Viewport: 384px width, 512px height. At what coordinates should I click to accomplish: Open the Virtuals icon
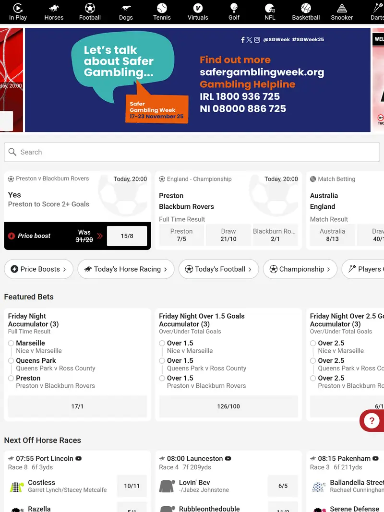click(198, 8)
